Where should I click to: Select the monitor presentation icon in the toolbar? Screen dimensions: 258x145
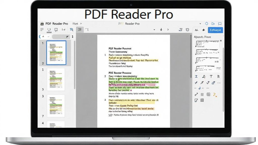(x=56, y=30)
